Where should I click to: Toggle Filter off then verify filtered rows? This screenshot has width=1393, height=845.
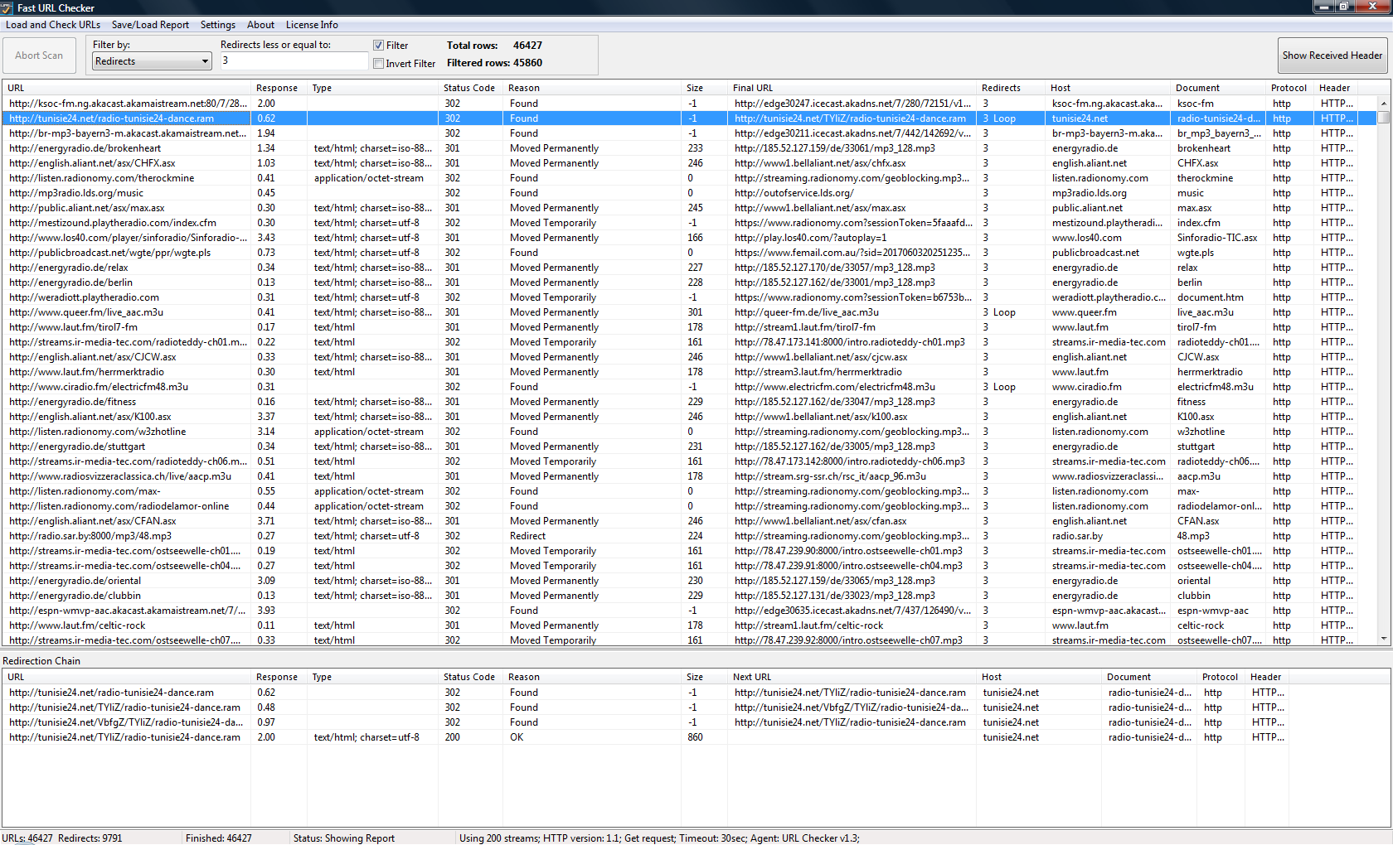[379, 45]
